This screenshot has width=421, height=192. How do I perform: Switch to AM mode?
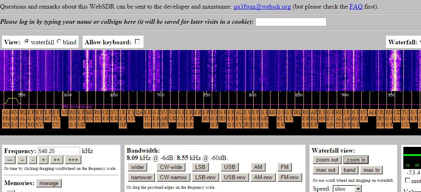coord(258,167)
